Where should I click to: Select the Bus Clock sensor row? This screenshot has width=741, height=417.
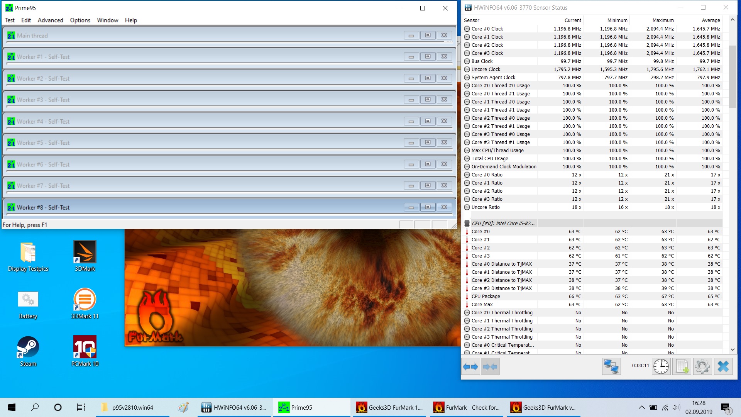point(592,61)
